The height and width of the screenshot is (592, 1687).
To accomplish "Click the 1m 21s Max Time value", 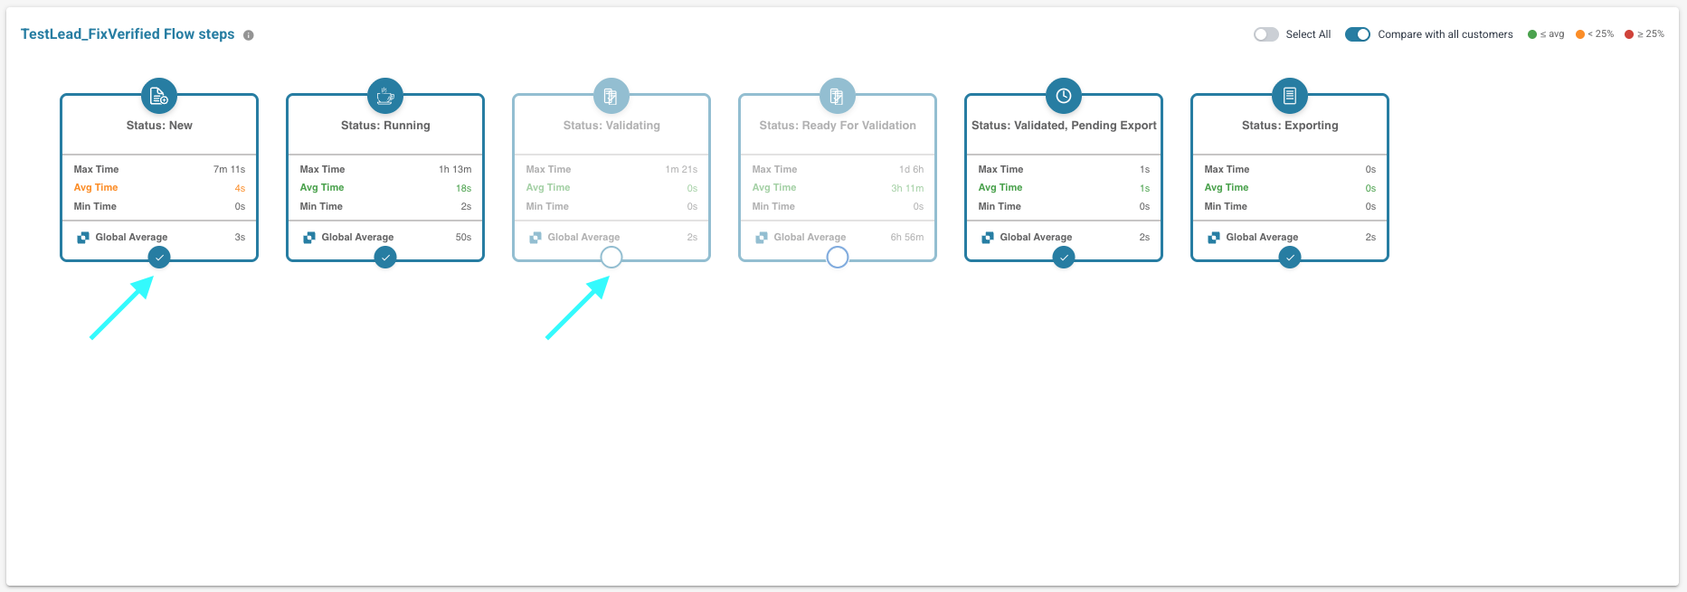I will (x=681, y=169).
